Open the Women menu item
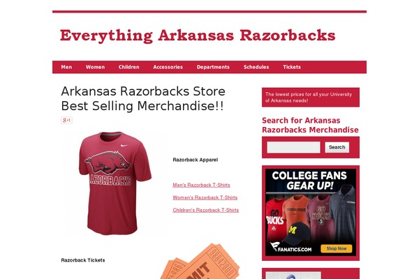The width and height of the screenshot is (419, 279). [95, 67]
